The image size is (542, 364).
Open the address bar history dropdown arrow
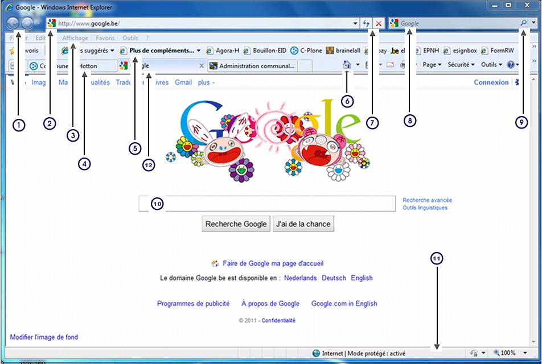(x=356, y=24)
